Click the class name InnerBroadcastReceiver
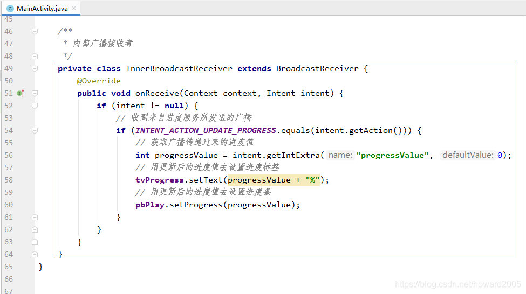 (x=179, y=68)
